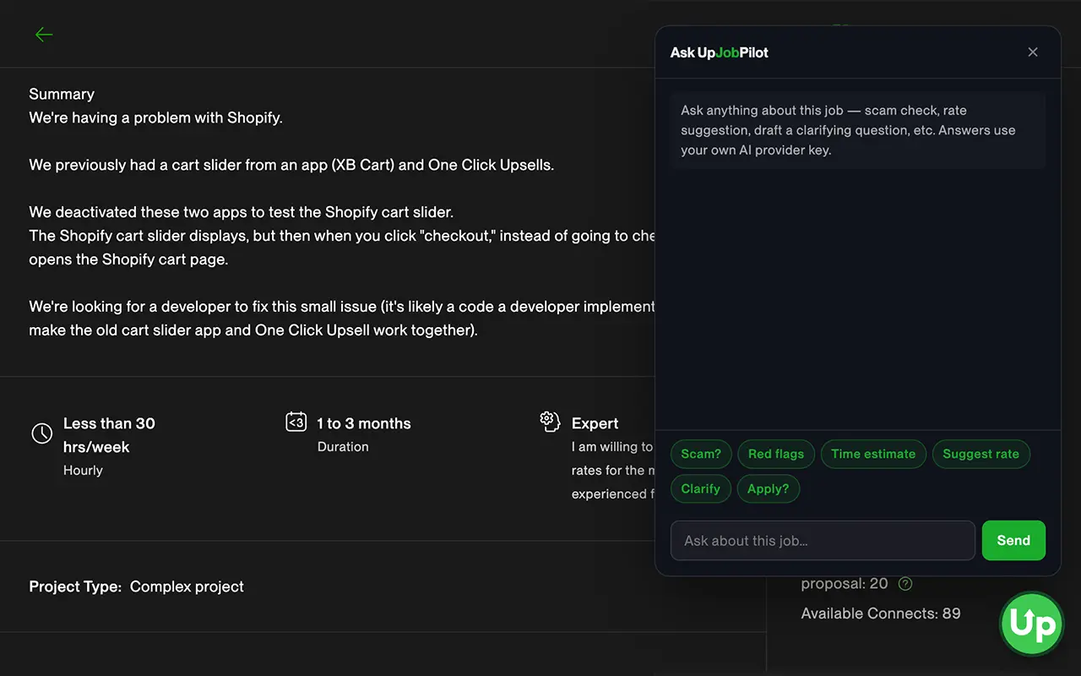The height and width of the screenshot is (676, 1081).
Task: Tap the Clarify quick prompt
Action: [701, 488]
